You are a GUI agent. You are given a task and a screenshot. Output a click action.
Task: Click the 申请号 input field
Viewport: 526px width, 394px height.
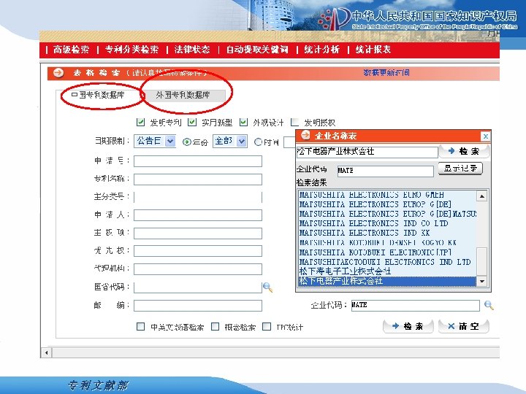[x=198, y=161]
